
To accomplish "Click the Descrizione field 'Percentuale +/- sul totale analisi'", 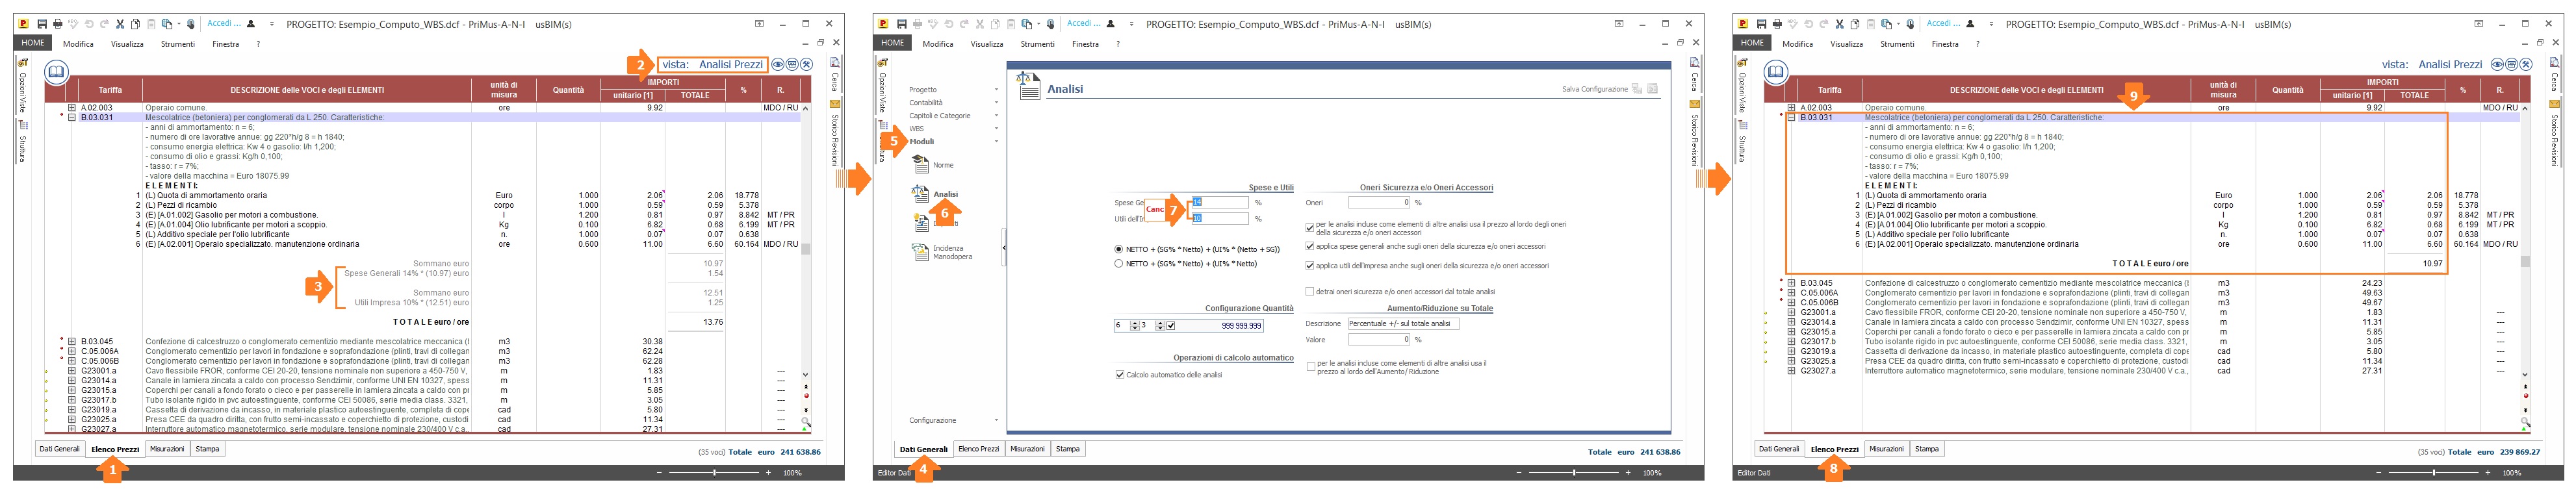I will click(x=1403, y=324).
